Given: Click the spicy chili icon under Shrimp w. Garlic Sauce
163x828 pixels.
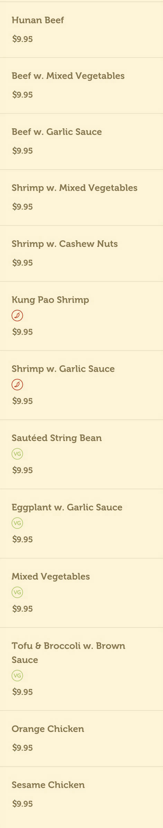Looking at the screenshot, I should [17, 385].
